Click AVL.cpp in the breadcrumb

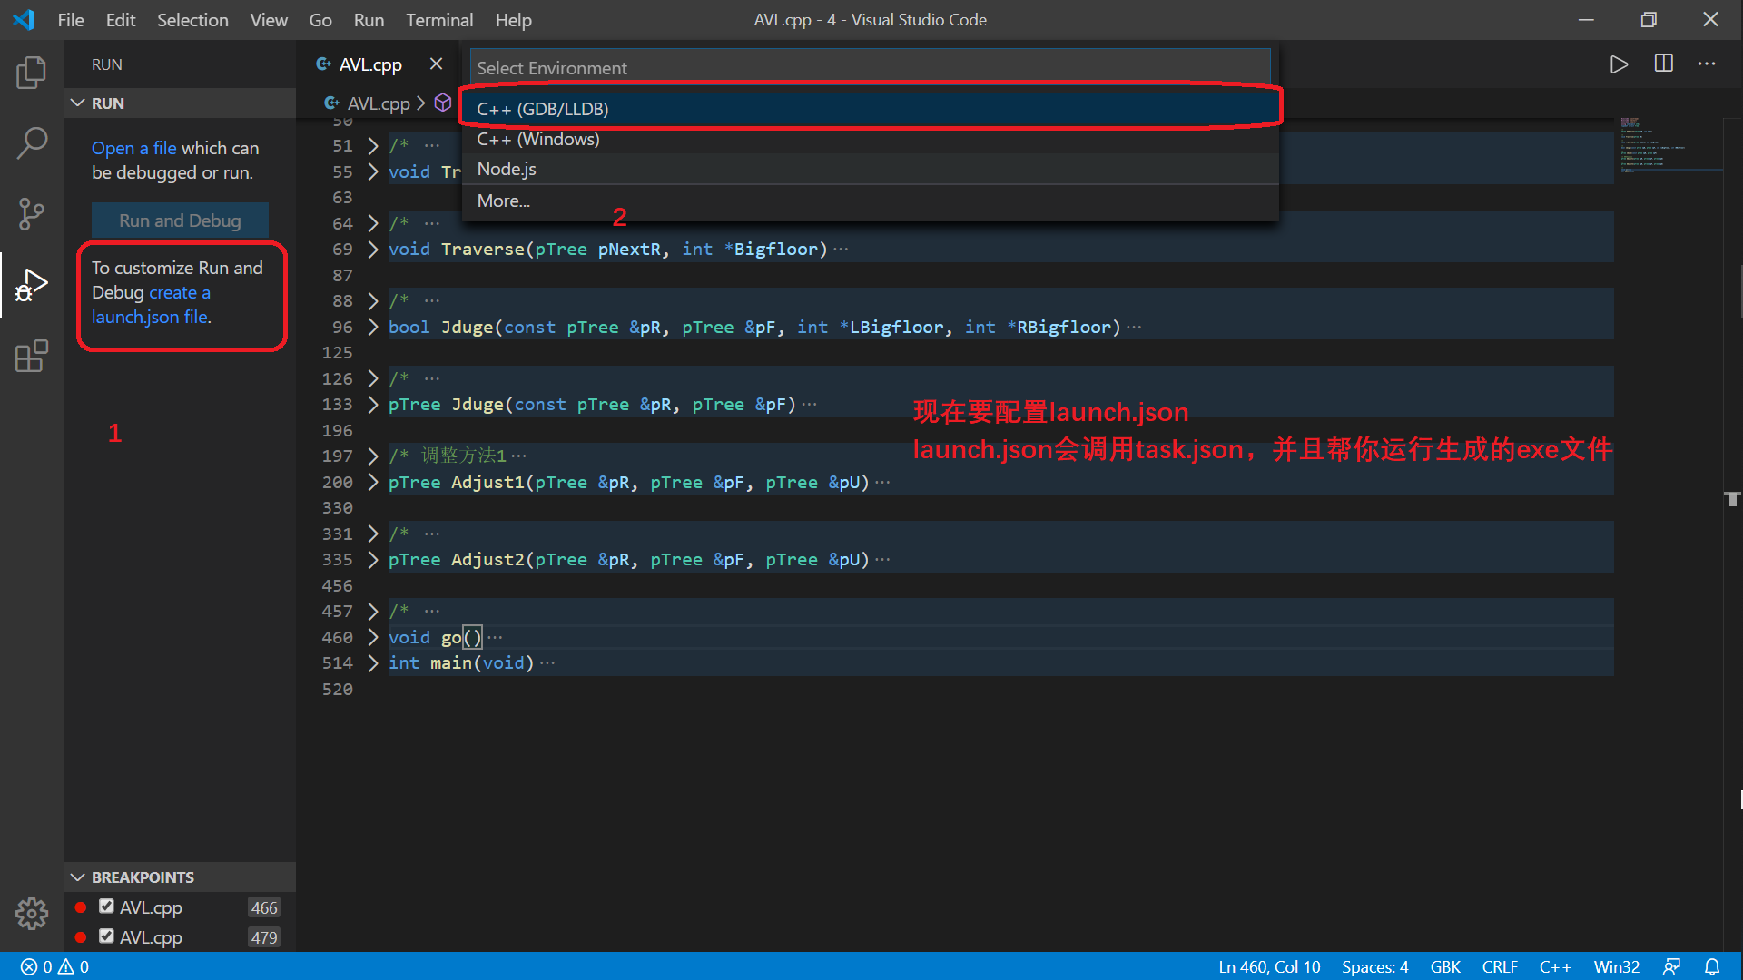(379, 103)
